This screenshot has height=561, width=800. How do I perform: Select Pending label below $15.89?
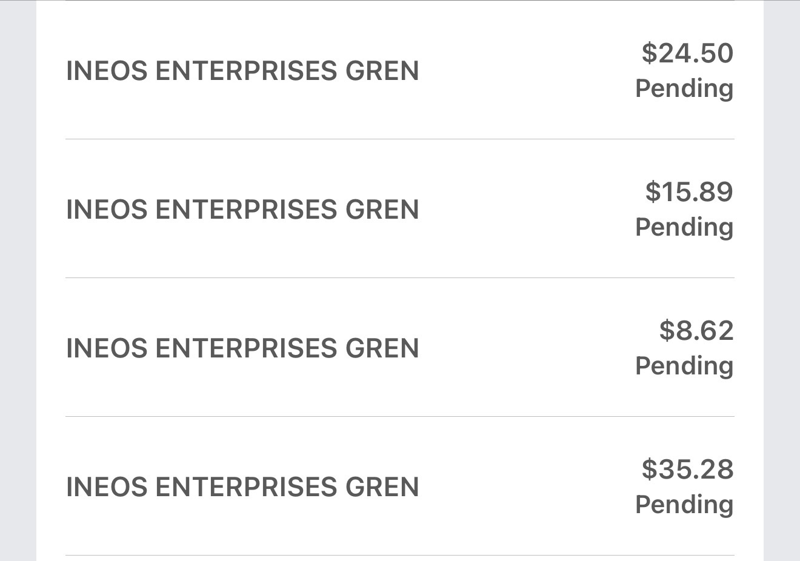684,227
